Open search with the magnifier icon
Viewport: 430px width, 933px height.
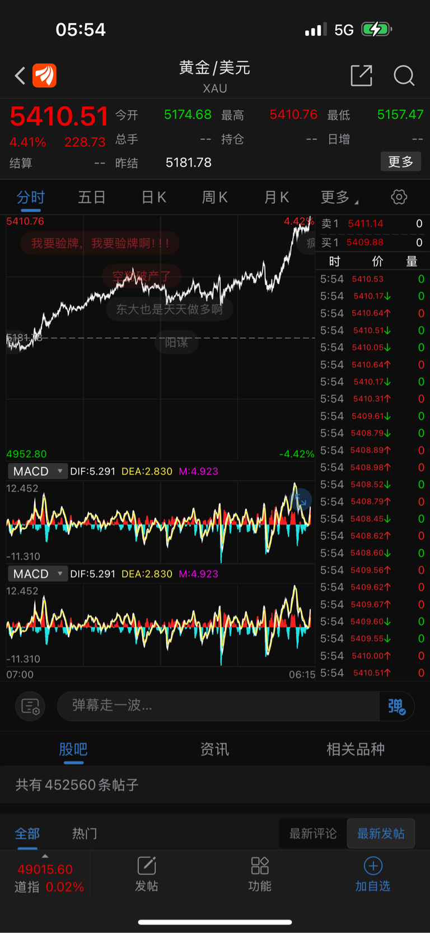click(x=404, y=75)
